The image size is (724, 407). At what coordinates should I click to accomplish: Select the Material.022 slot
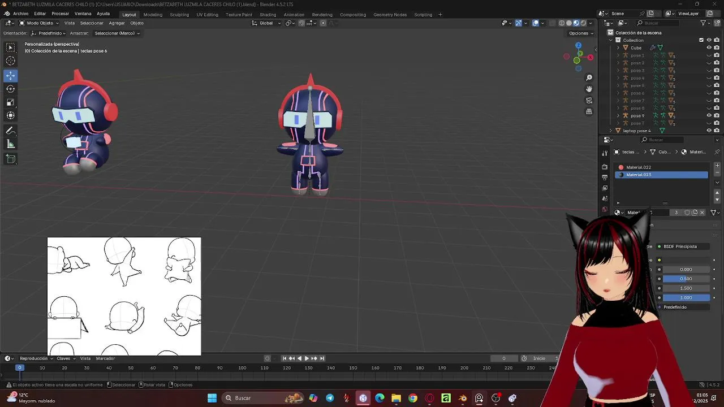[662, 167]
